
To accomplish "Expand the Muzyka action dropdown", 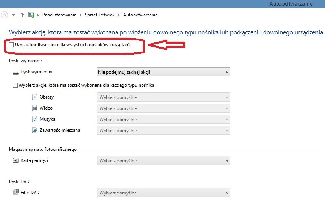I will click(x=164, y=119).
